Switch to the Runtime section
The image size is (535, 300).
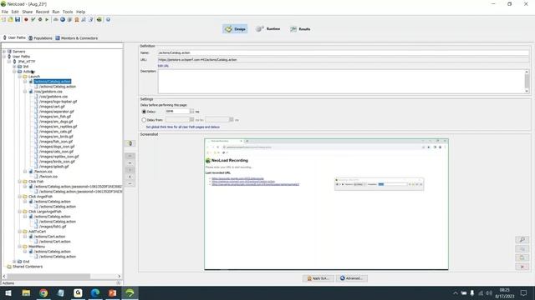click(268, 29)
